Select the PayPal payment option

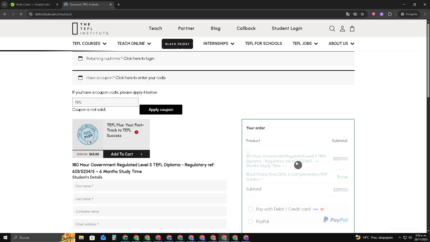[251, 221]
